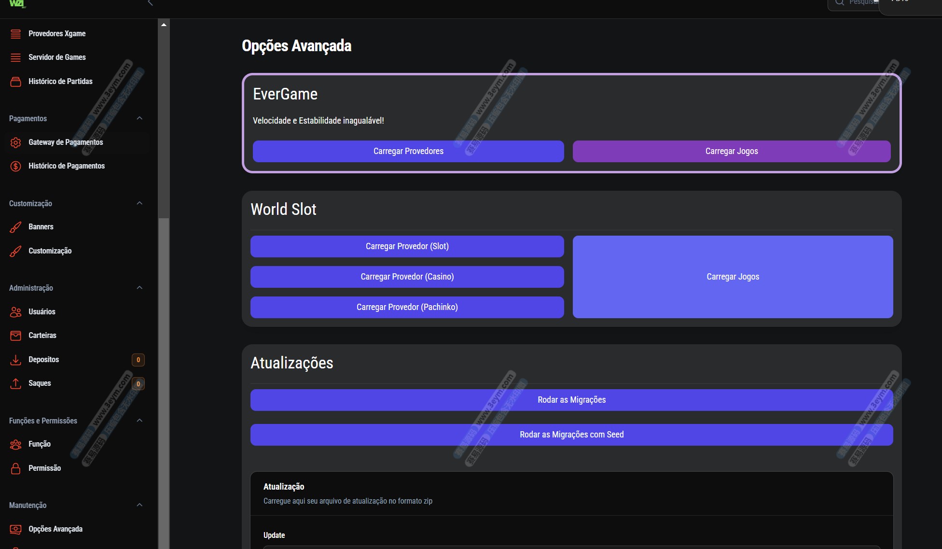Click the Banners brush icon
942x549 pixels.
pos(15,227)
